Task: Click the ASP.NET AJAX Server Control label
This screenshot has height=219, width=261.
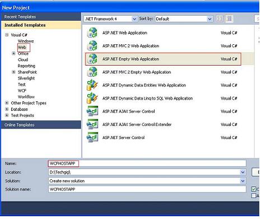Action: click(128, 111)
